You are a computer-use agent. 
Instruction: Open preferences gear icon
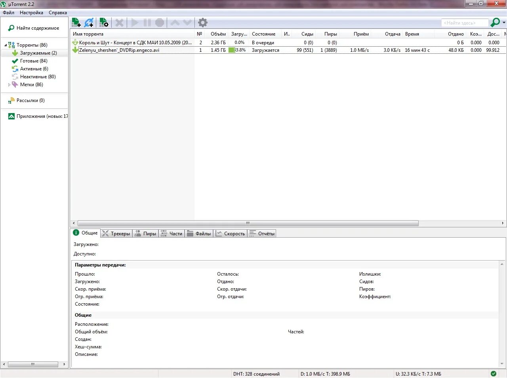(x=203, y=23)
